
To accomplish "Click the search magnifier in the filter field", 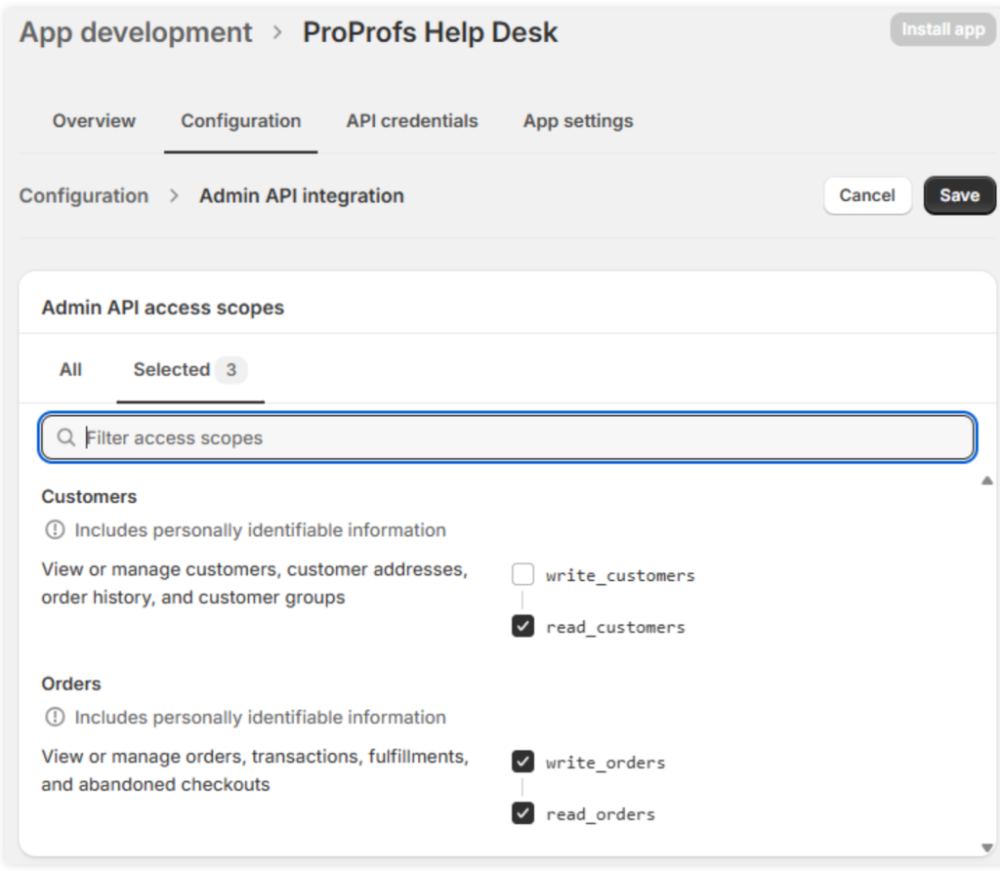I will pyautogui.click(x=64, y=436).
